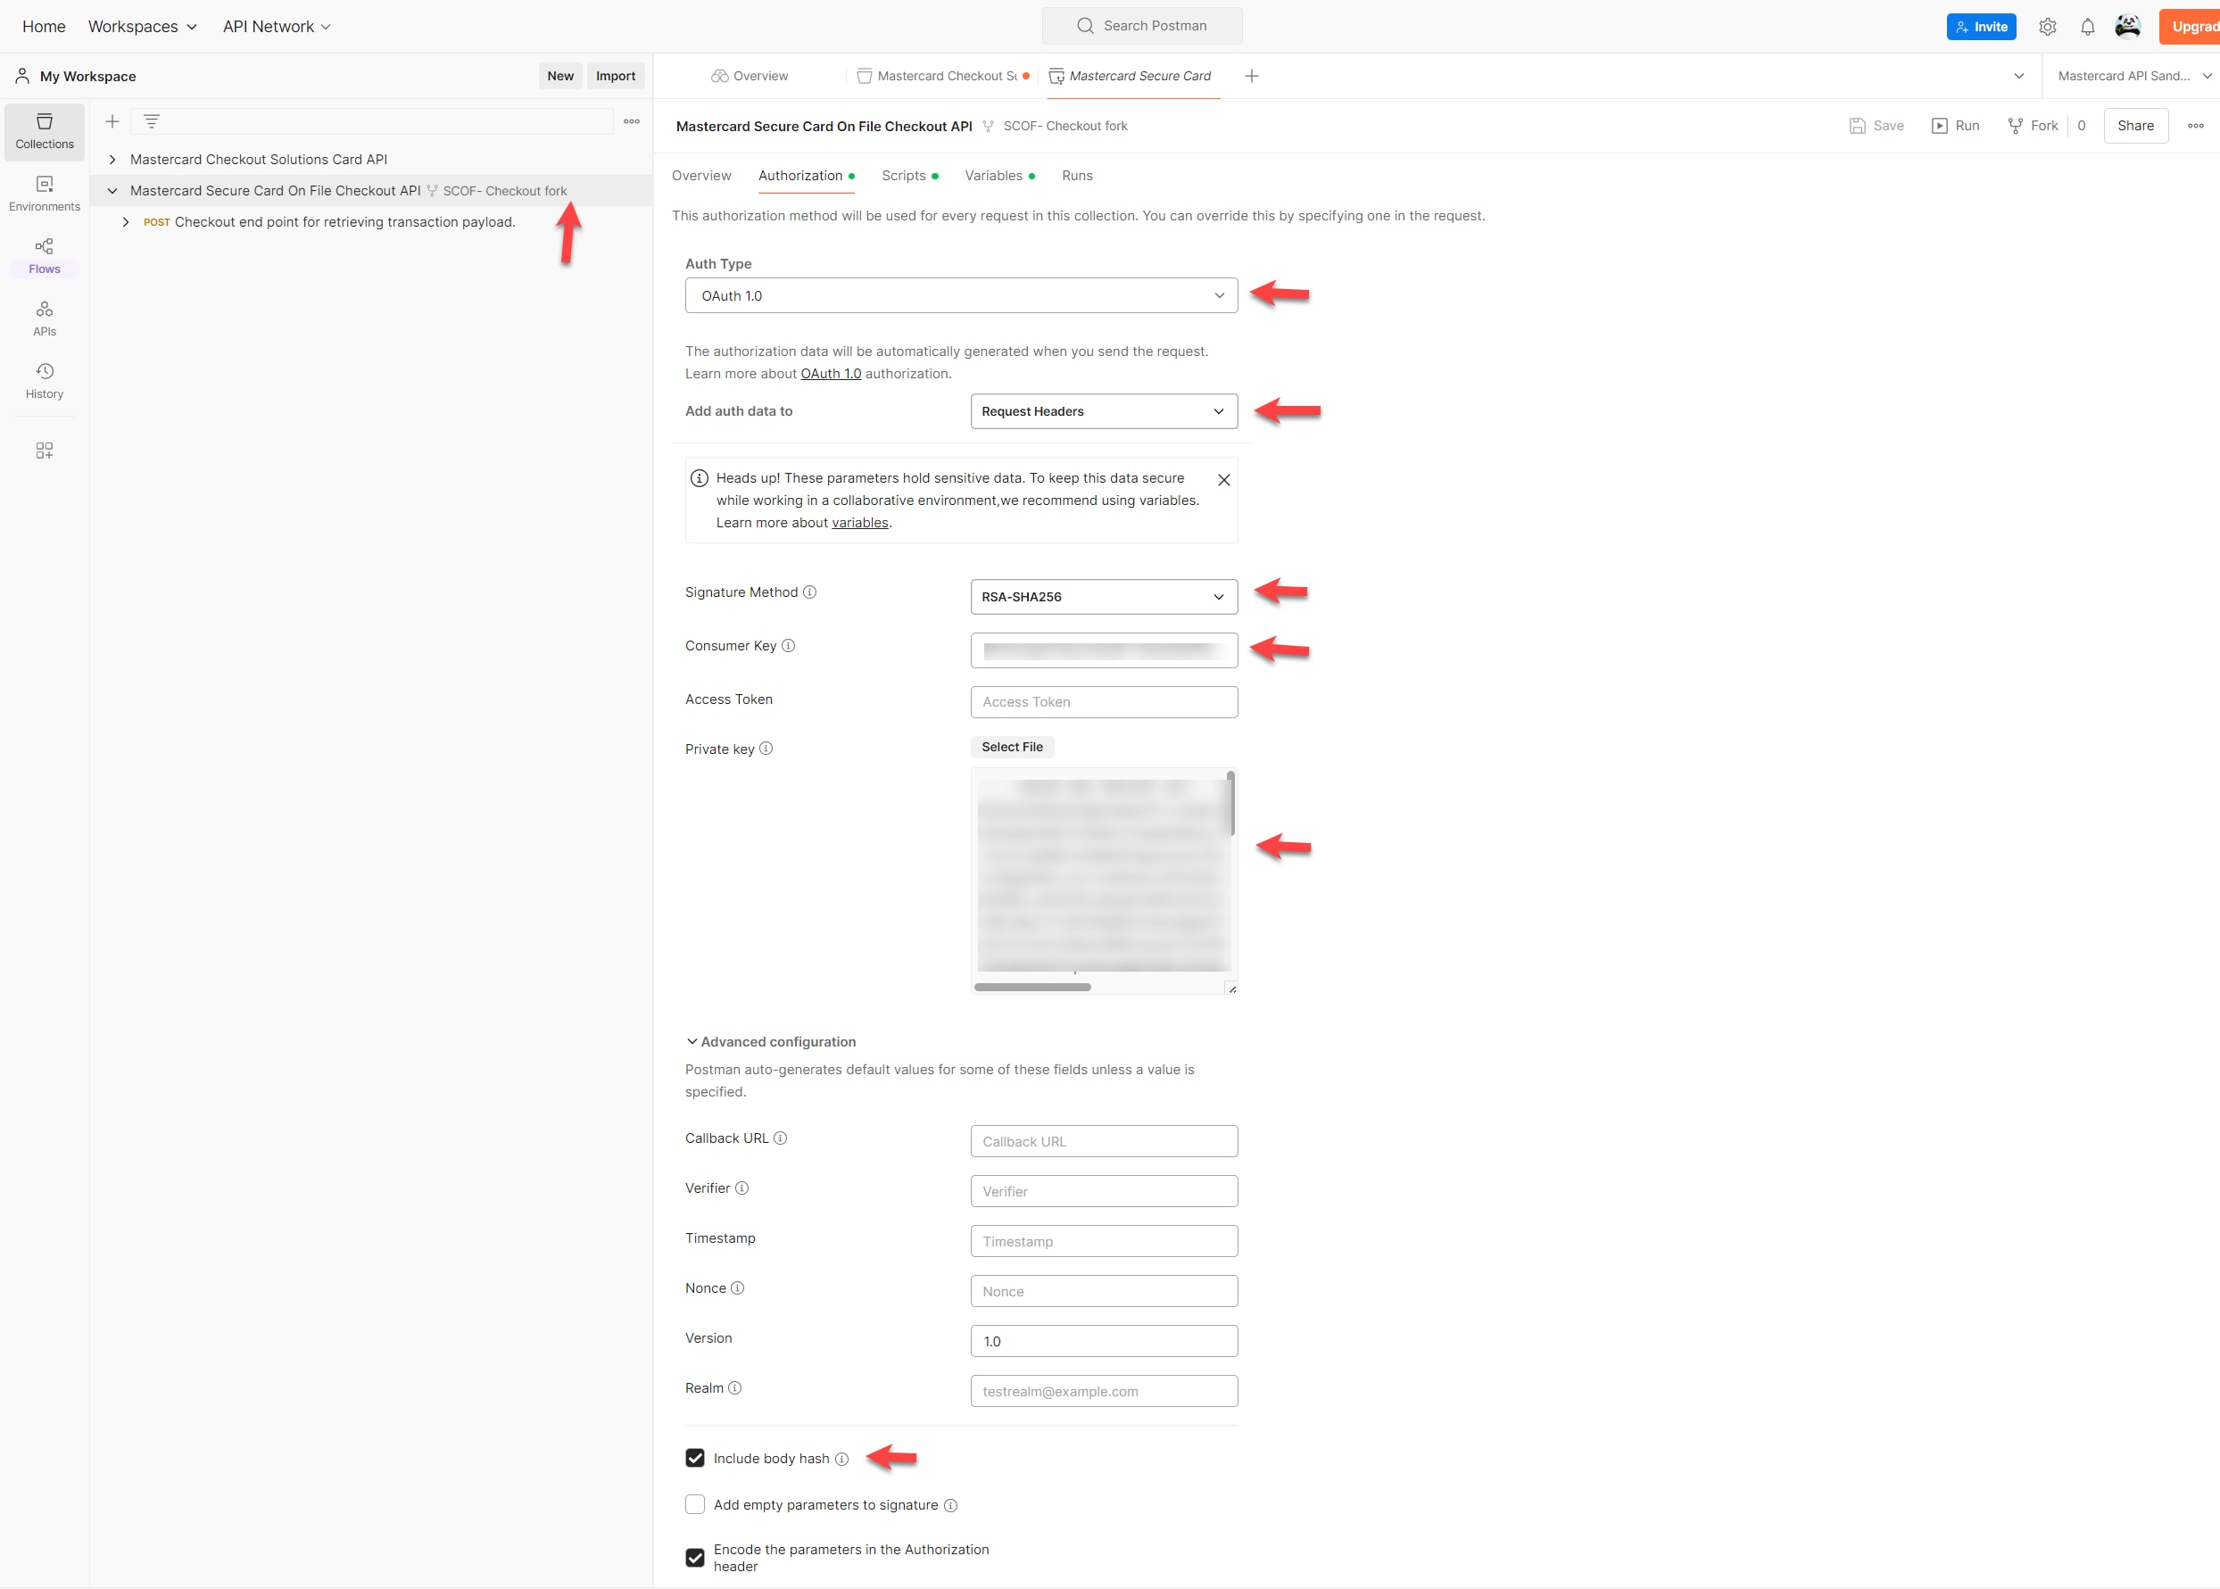Viewport: 2220px width, 1589px height.
Task: Open Add auth data to dropdown
Action: 1104,411
